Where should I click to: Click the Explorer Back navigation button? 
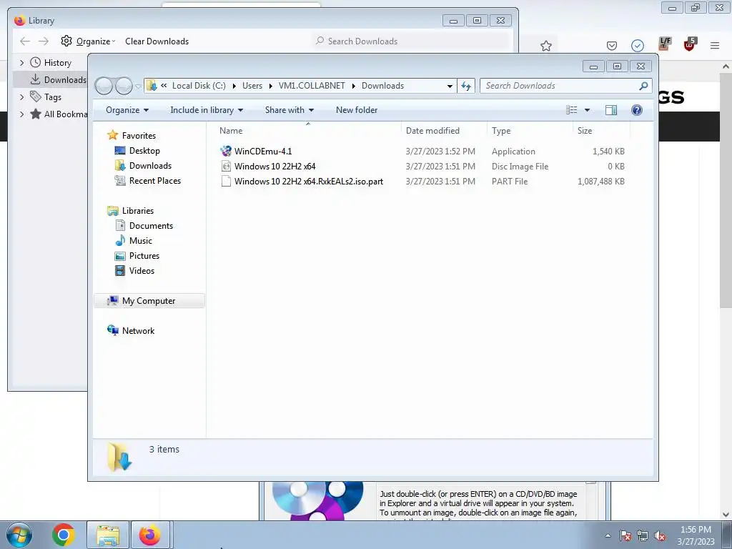(x=104, y=86)
